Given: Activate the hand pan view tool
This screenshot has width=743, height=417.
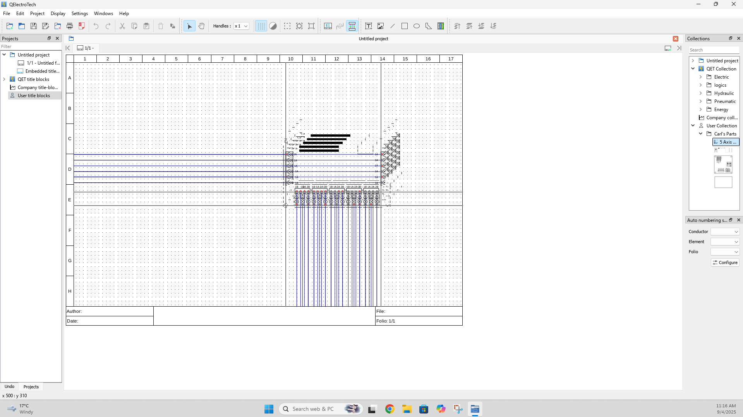Looking at the screenshot, I should (x=201, y=26).
